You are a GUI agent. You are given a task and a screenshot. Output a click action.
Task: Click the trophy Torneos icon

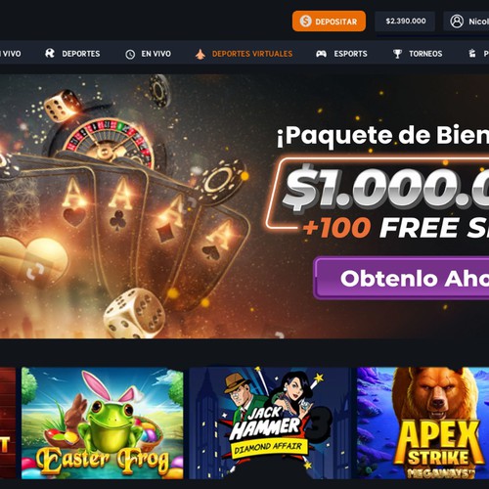[x=397, y=54]
